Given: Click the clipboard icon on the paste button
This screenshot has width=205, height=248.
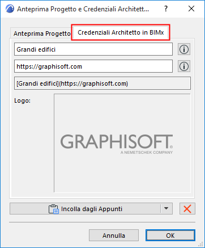Looking at the screenshot, I should (54, 209).
